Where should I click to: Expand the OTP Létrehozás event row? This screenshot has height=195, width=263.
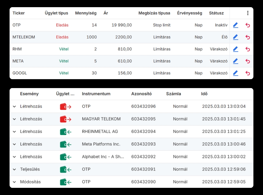tap(14, 107)
